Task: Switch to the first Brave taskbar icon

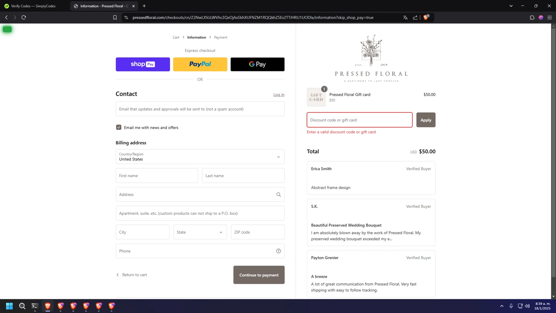Action: coord(48,306)
